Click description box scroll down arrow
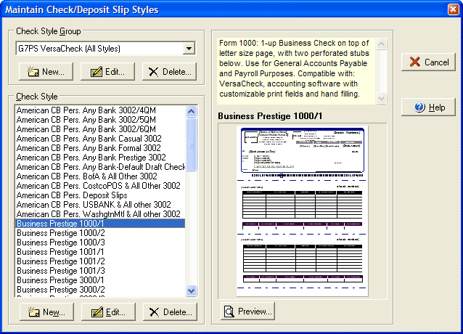The height and width of the screenshot is (334, 463). point(381,98)
